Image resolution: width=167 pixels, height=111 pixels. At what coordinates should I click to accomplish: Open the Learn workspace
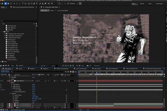[150, 4]
